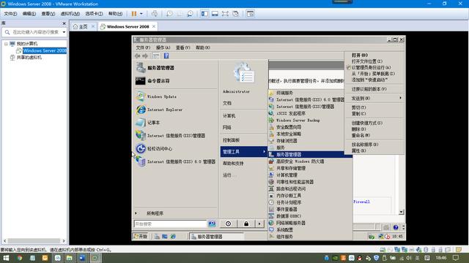The height and width of the screenshot is (263, 469).
Task: Switch to the 主页 tab
Action: click(81, 26)
